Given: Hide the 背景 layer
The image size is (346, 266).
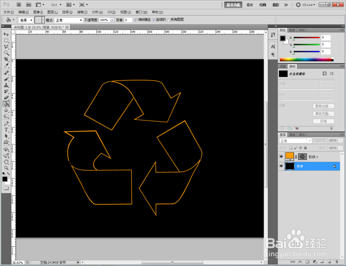Looking at the screenshot, I should (x=281, y=166).
